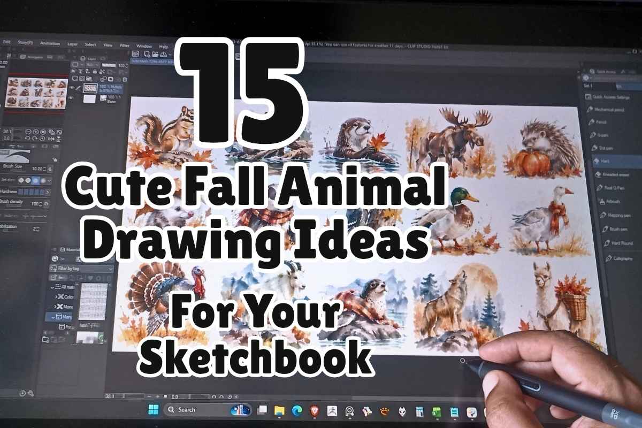Open the Layer menu

pos(72,44)
